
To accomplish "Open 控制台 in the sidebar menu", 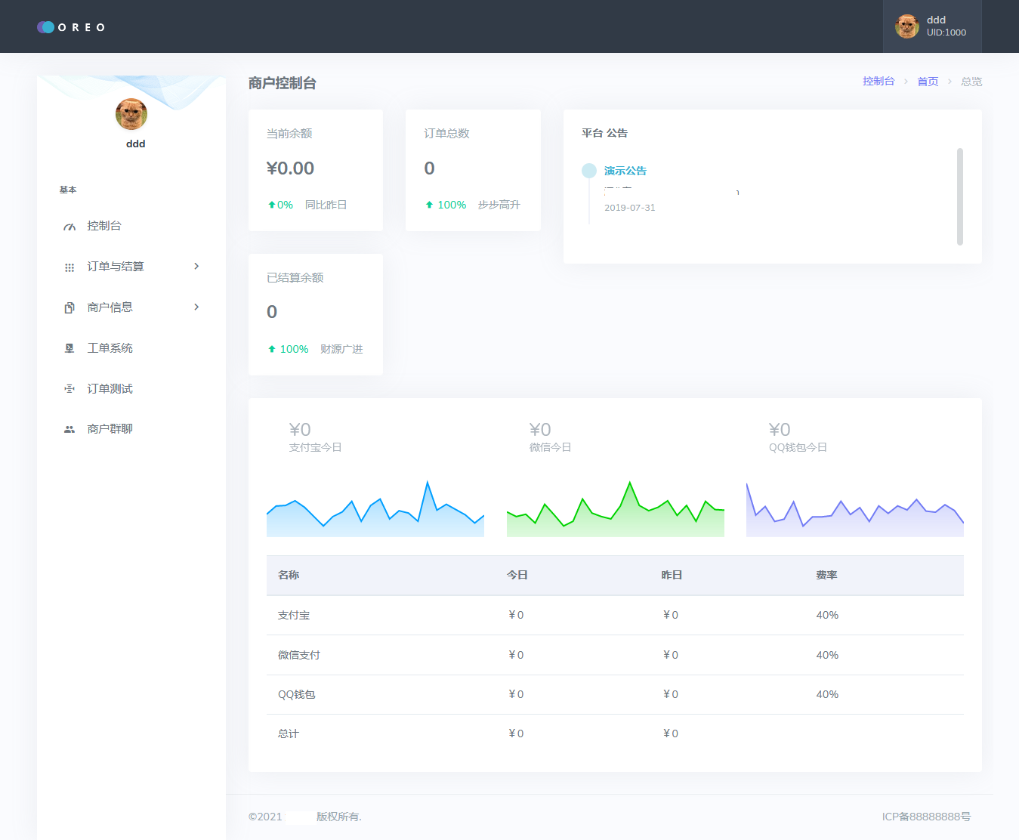I will point(104,226).
